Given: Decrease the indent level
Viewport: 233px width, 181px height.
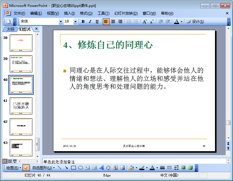Looking at the screenshot, I should [x=161, y=22].
